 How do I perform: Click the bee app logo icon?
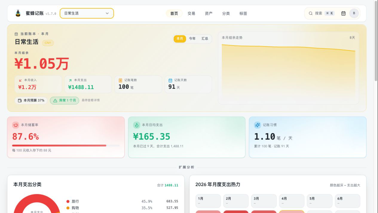point(18,13)
